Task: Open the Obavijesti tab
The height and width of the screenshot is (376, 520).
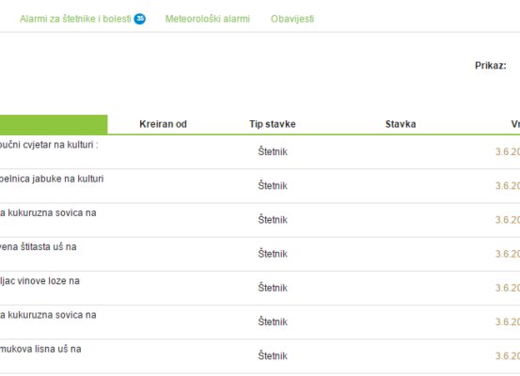Action: coord(292,19)
